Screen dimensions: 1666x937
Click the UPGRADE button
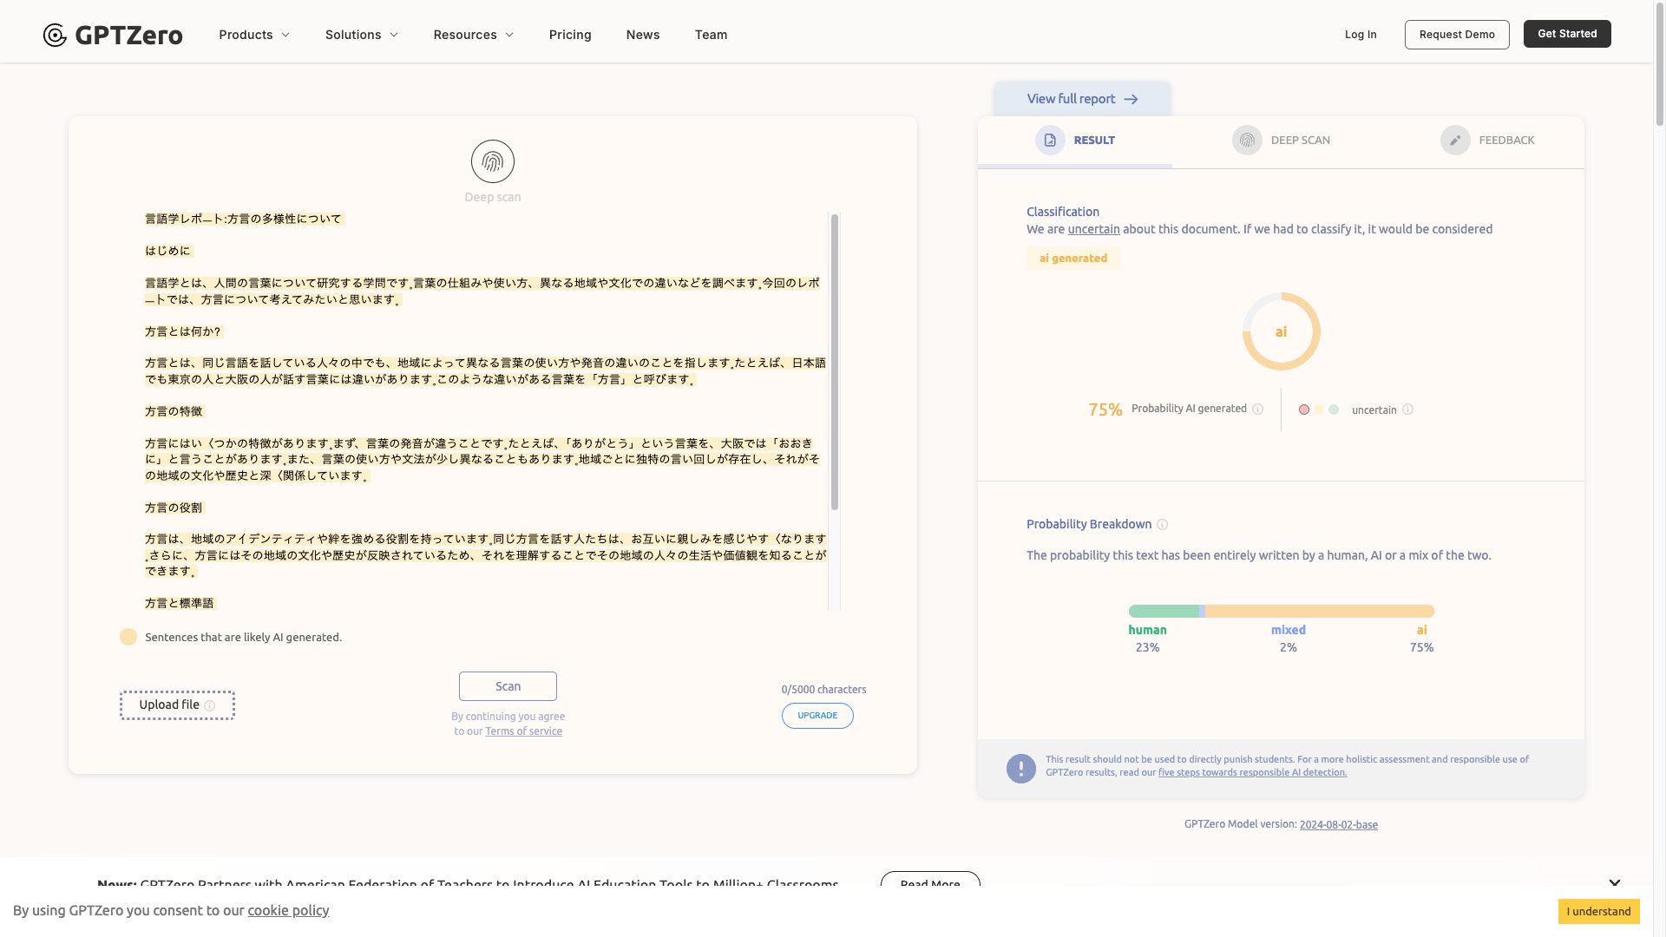(817, 715)
